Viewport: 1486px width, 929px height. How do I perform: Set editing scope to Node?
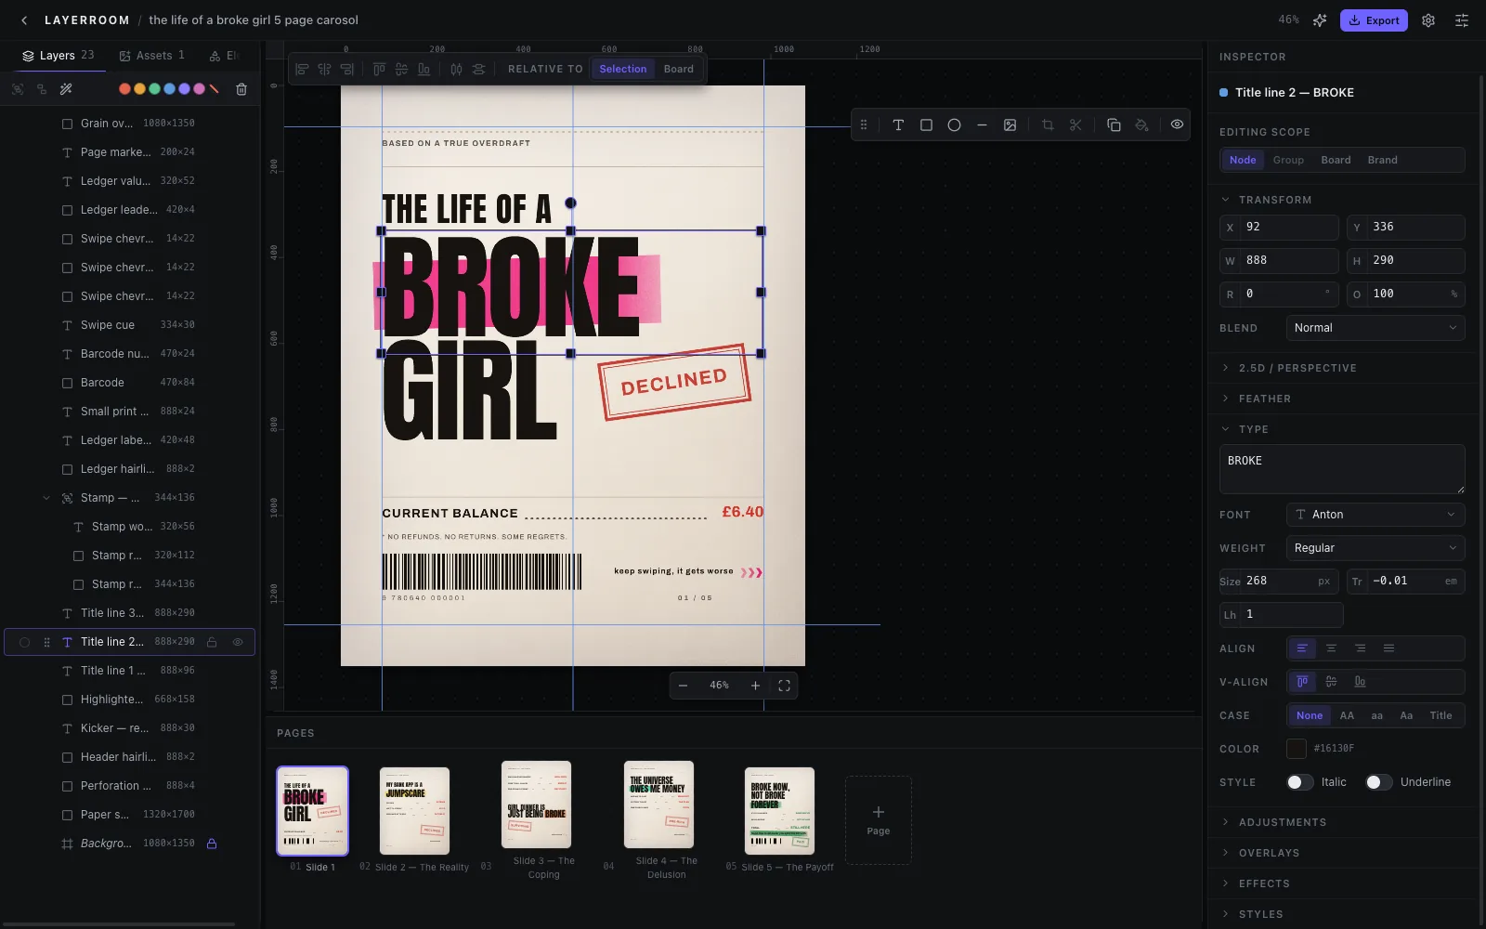click(1243, 160)
